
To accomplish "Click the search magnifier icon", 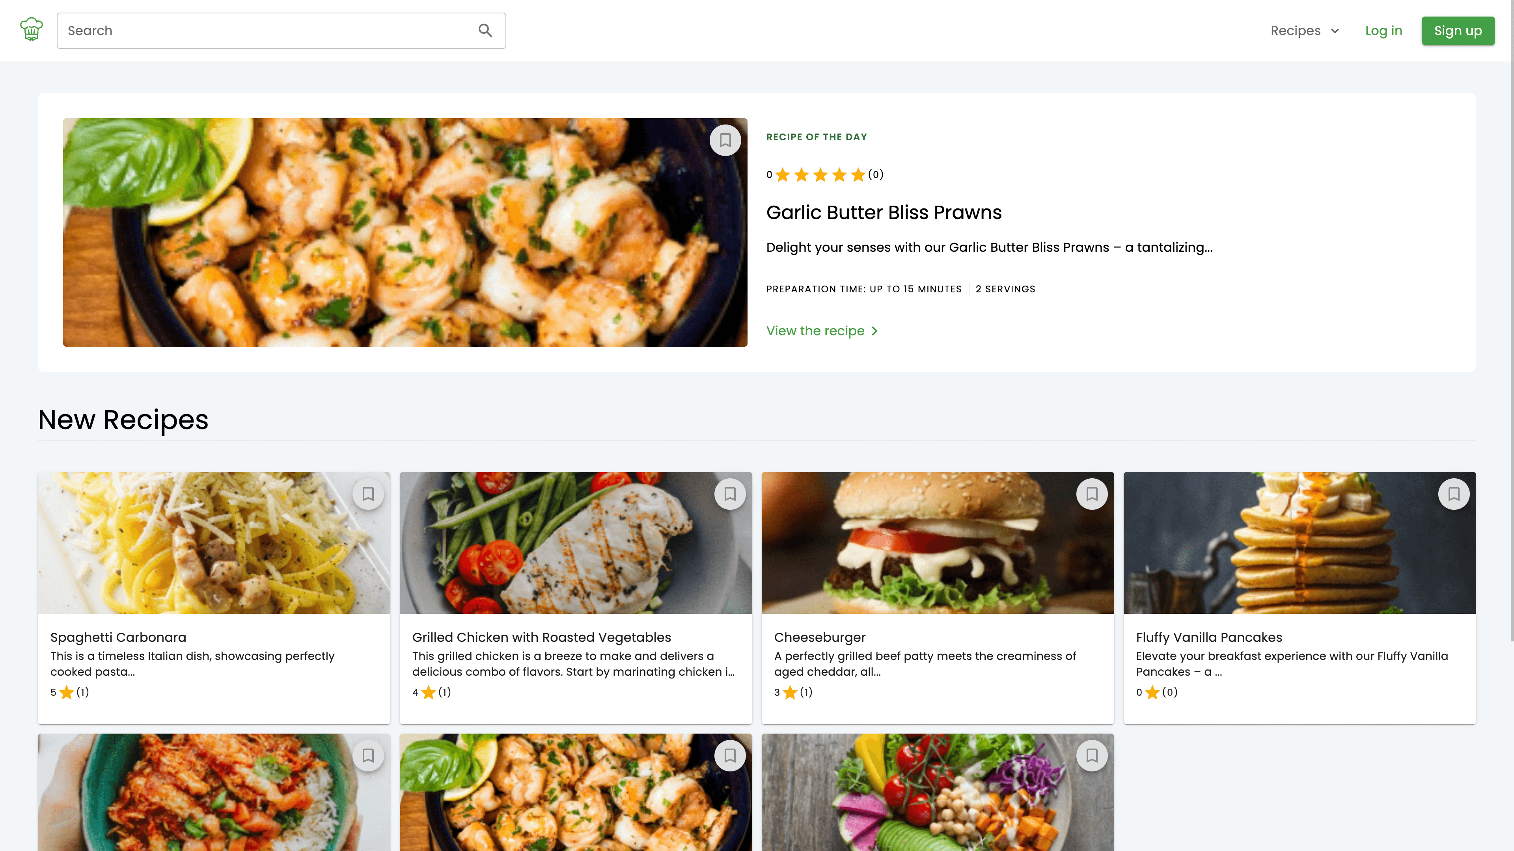I will tap(485, 31).
